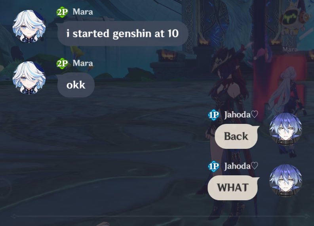Click the Jahoda♡ name above the 'Back' bubble

[x=241, y=115]
